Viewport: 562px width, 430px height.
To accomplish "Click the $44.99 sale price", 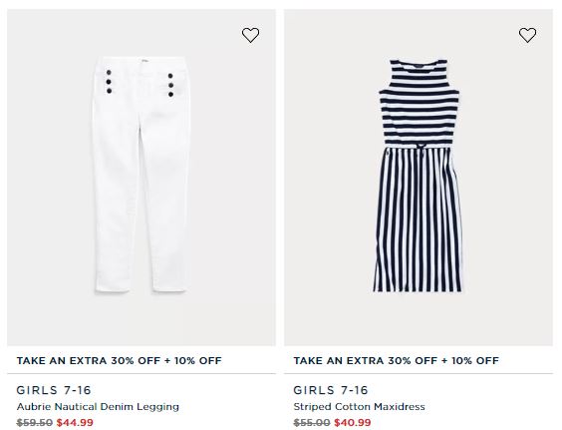I will click(75, 423).
